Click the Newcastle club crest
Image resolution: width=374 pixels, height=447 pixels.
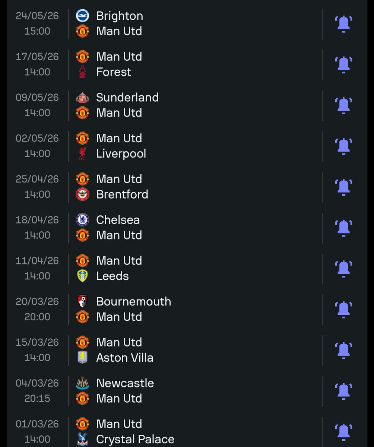[x=82, y=383]
